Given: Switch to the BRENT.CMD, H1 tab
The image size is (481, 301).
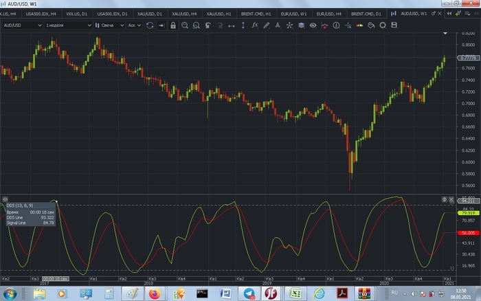Looking at the screenshot, I should [255, 14].
